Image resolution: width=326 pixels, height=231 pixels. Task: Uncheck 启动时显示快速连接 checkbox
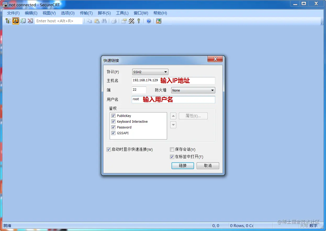click(x=109, y=149)
